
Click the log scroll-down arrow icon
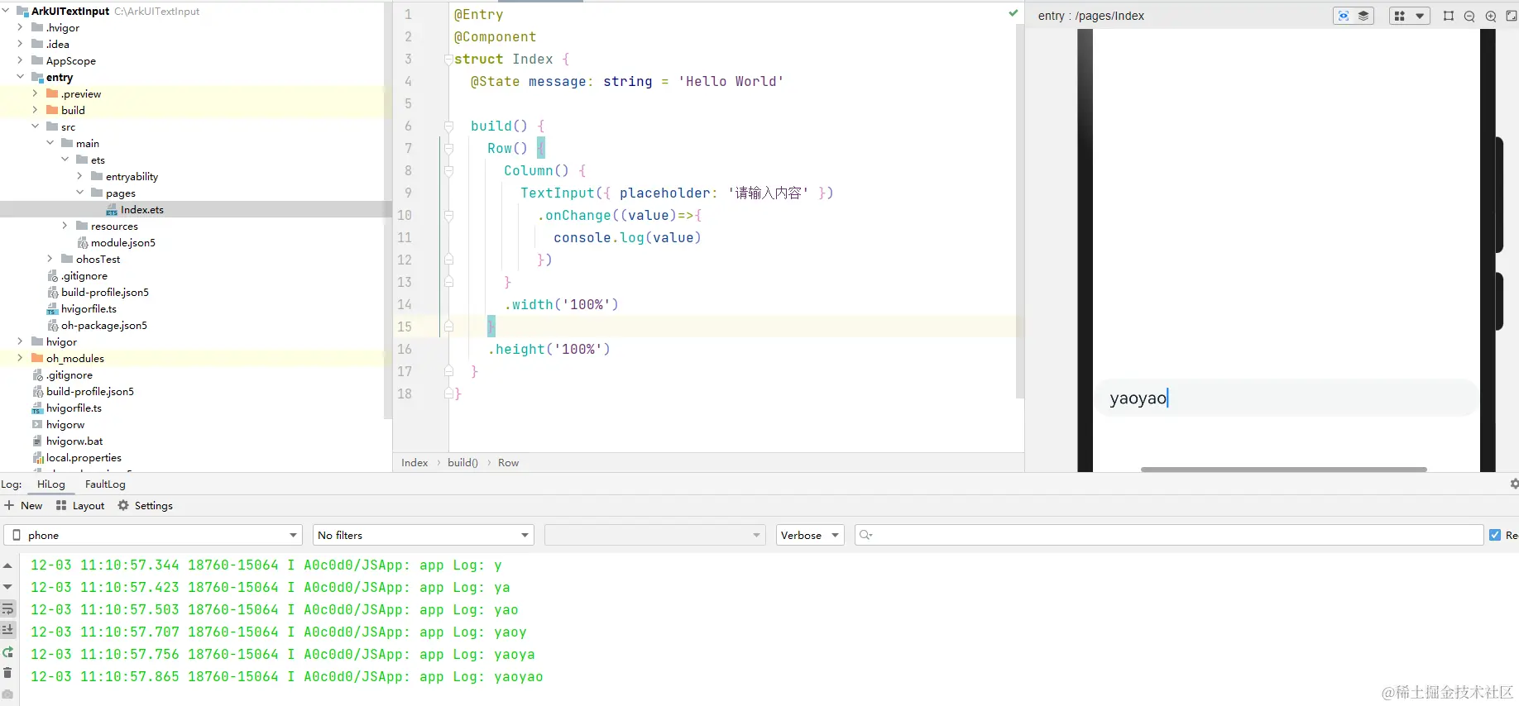coord(7,587)
